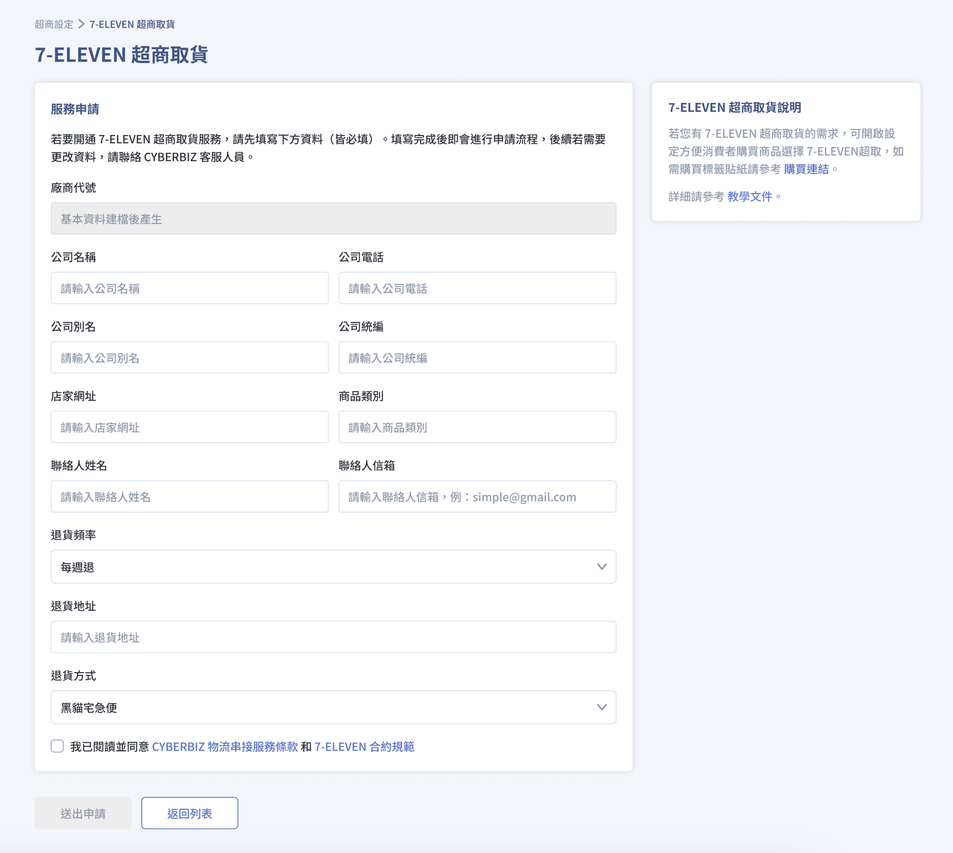953x853 pixels.
Task: Open CYBERBIZ 物流串接服務條款 link
Action: point(225,747)
